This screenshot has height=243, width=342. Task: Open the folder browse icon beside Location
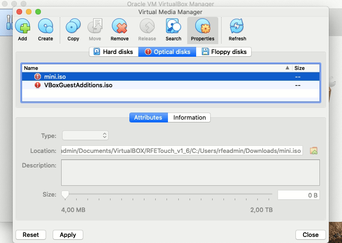(314, 151)
